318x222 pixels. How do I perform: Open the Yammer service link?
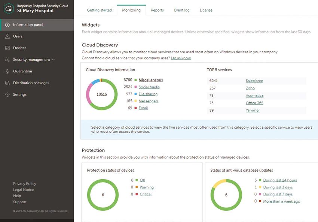pos(253,110)
